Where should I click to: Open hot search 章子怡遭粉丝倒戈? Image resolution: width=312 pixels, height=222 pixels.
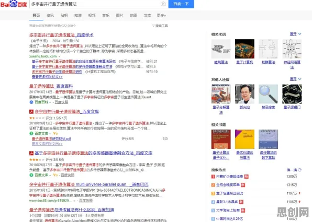(230, 193)
